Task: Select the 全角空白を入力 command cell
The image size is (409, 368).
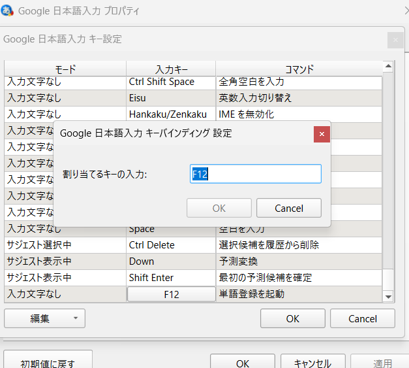Action: click(299, 82)
